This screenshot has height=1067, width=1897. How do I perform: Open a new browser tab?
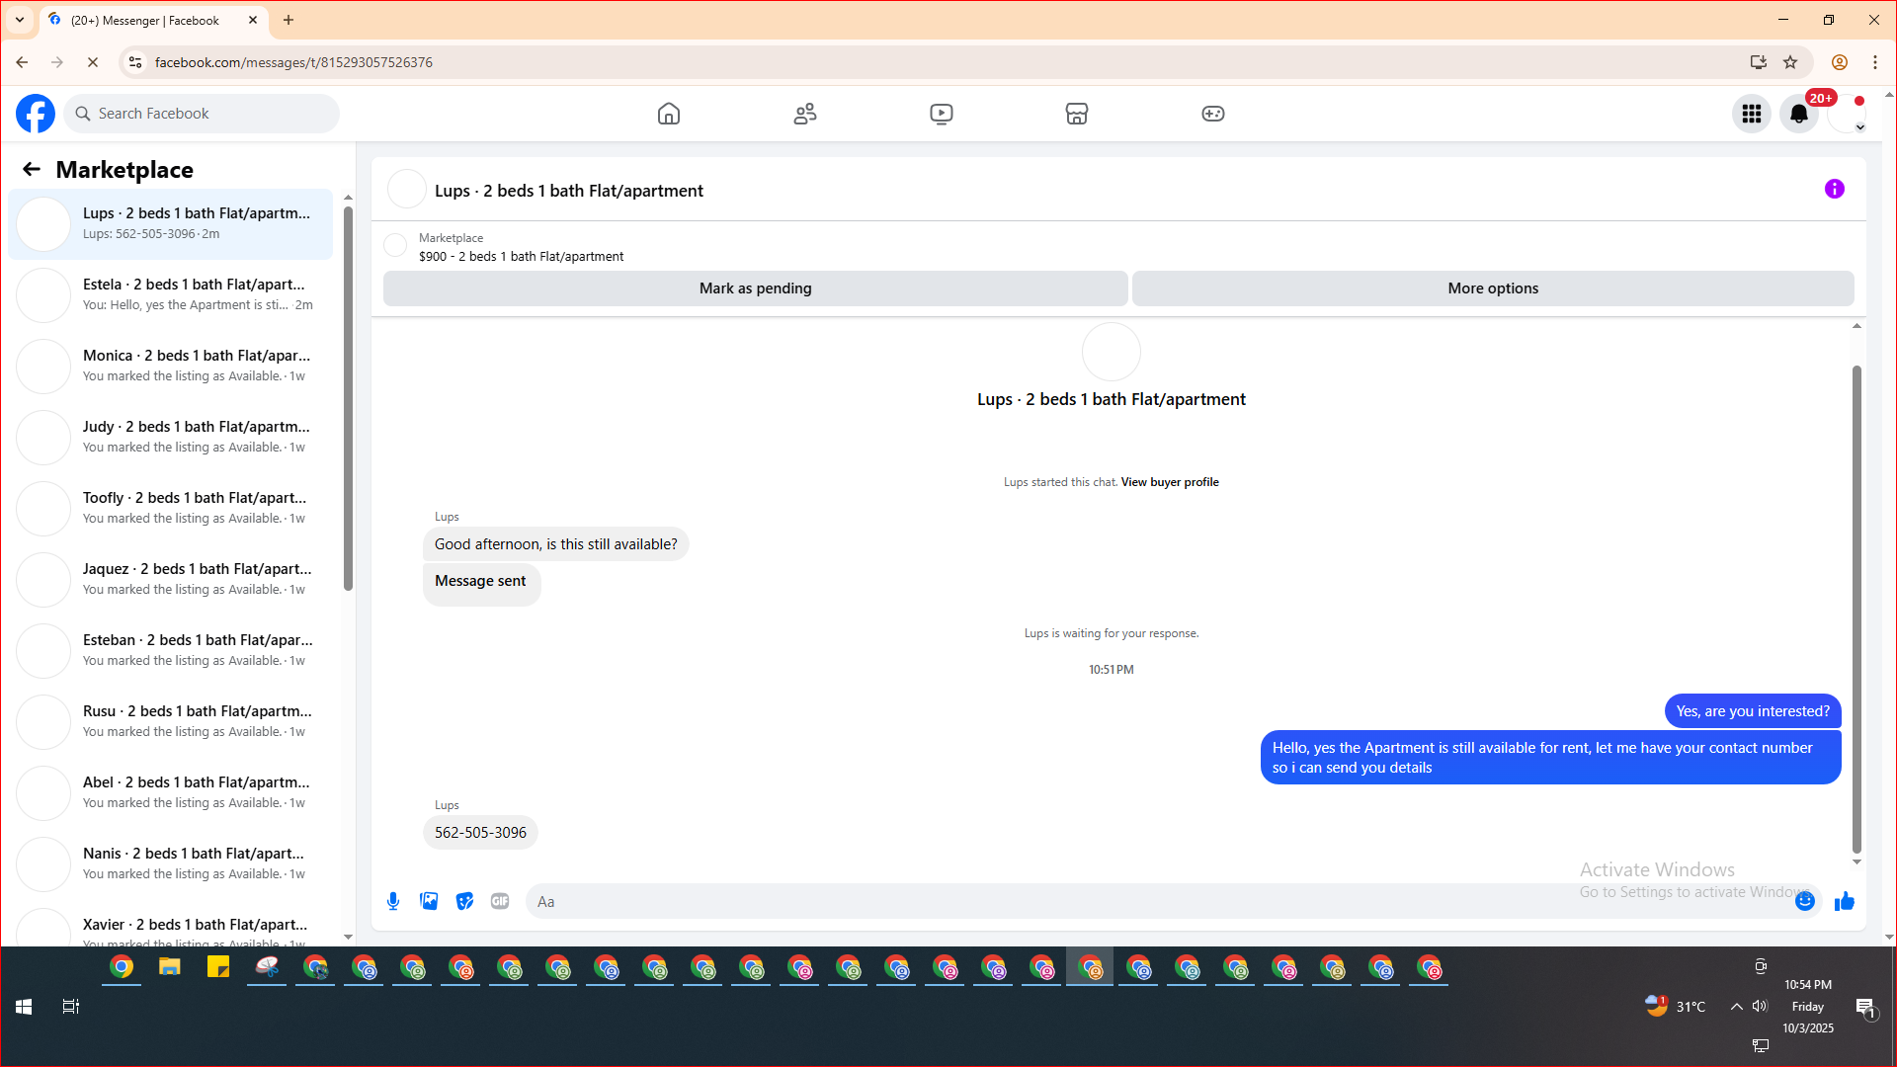point(289,20)
